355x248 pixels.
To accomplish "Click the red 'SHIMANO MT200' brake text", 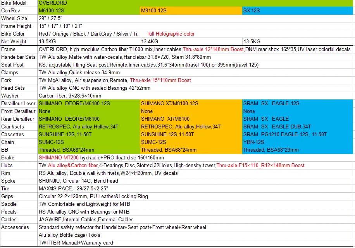I will pos(59,157).
